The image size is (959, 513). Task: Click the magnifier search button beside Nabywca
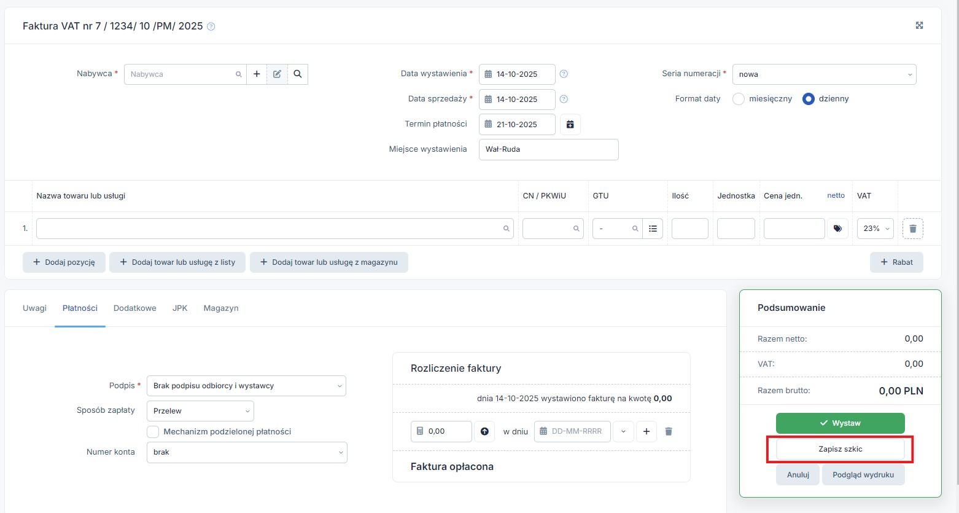tap(298, 74)
